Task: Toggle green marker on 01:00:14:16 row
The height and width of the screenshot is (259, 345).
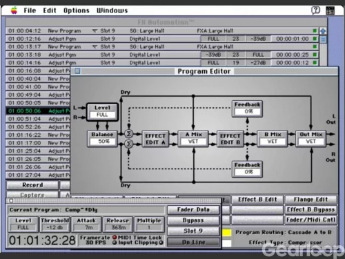Action: pos(315,63)
